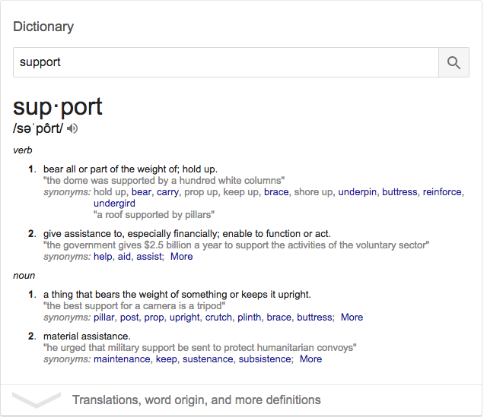Open the 'upright' synonym link

point(185,317)
